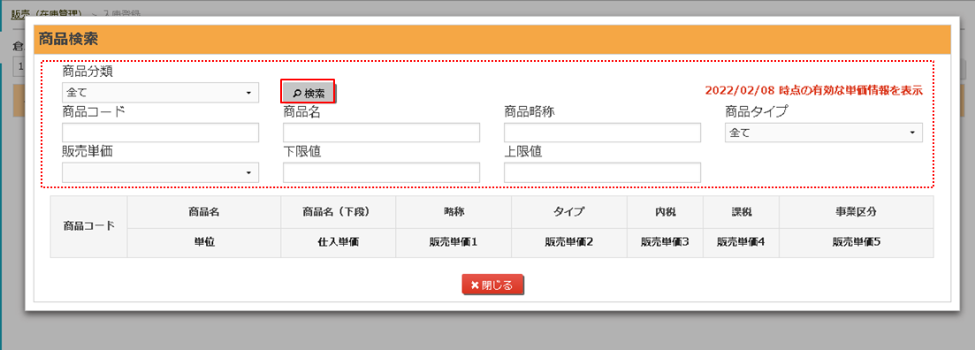Image resolution: width=975 pixels, height=350 pixels.
Task: Open the 商品タイプ dropdown
Action: (x=823, y=133)
